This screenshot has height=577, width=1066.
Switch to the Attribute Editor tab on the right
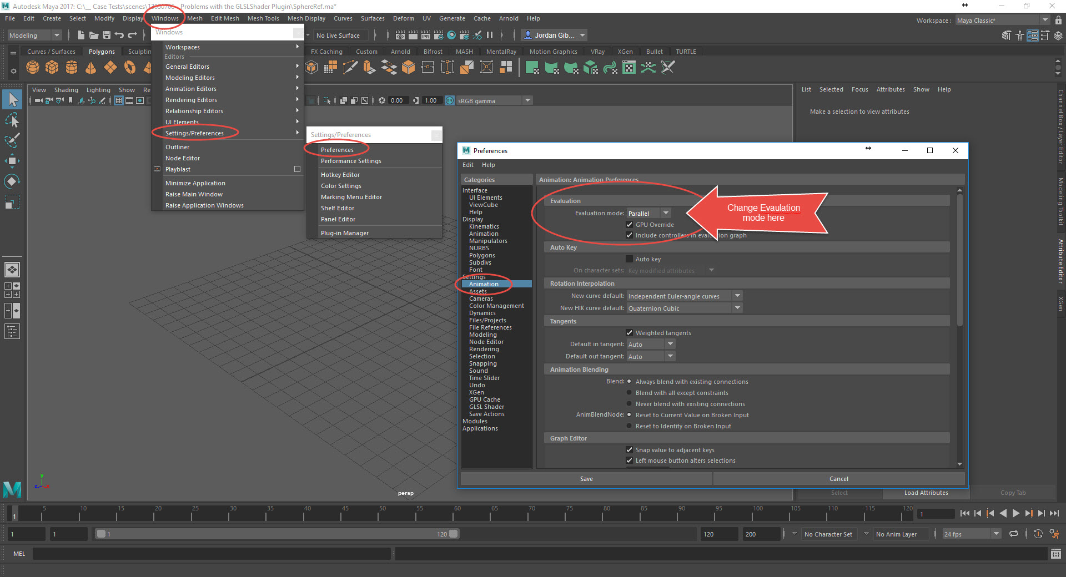tap(1060, 261)
